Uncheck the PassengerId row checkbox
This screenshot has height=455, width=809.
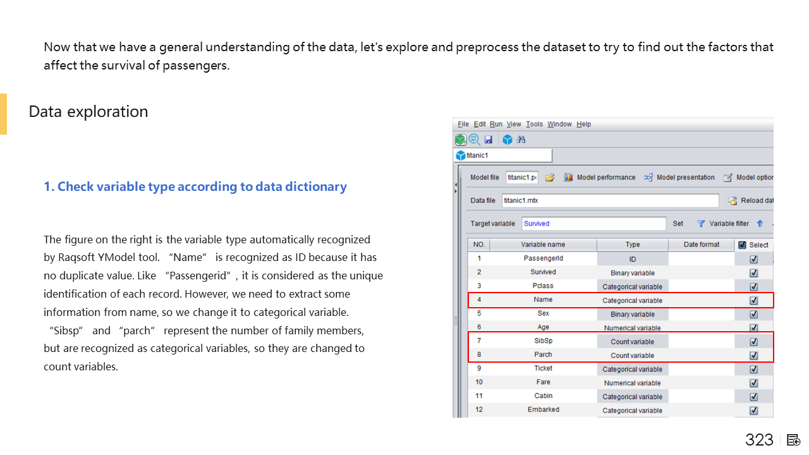(753, 259)
